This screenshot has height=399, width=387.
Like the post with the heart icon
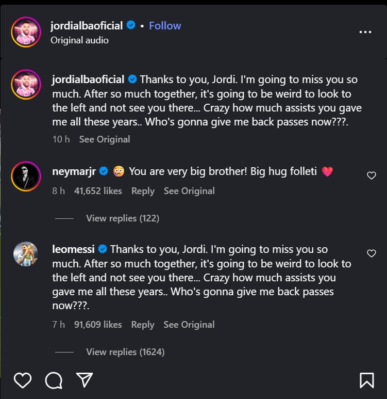(x=23, y=380)
